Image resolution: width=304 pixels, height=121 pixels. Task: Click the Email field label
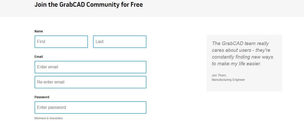[x=39, y=57]
